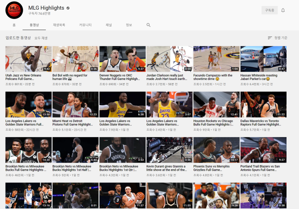This screenshot has width=299, height=209.
Task: Click Dallas Mavericks vs Toronto Raptors title
Action: click(x=261, y=123)
